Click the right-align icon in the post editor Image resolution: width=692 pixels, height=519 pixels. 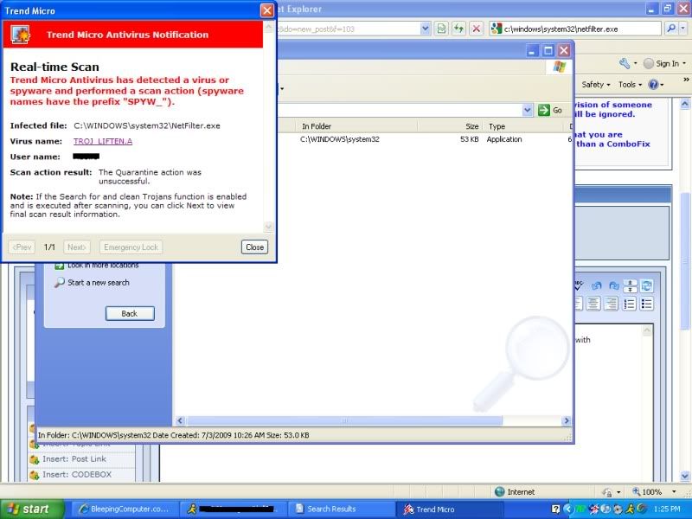click(612, 304)
